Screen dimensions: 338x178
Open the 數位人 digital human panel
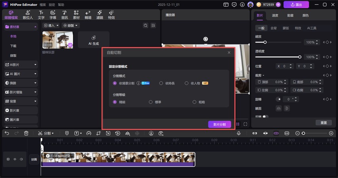28,15
